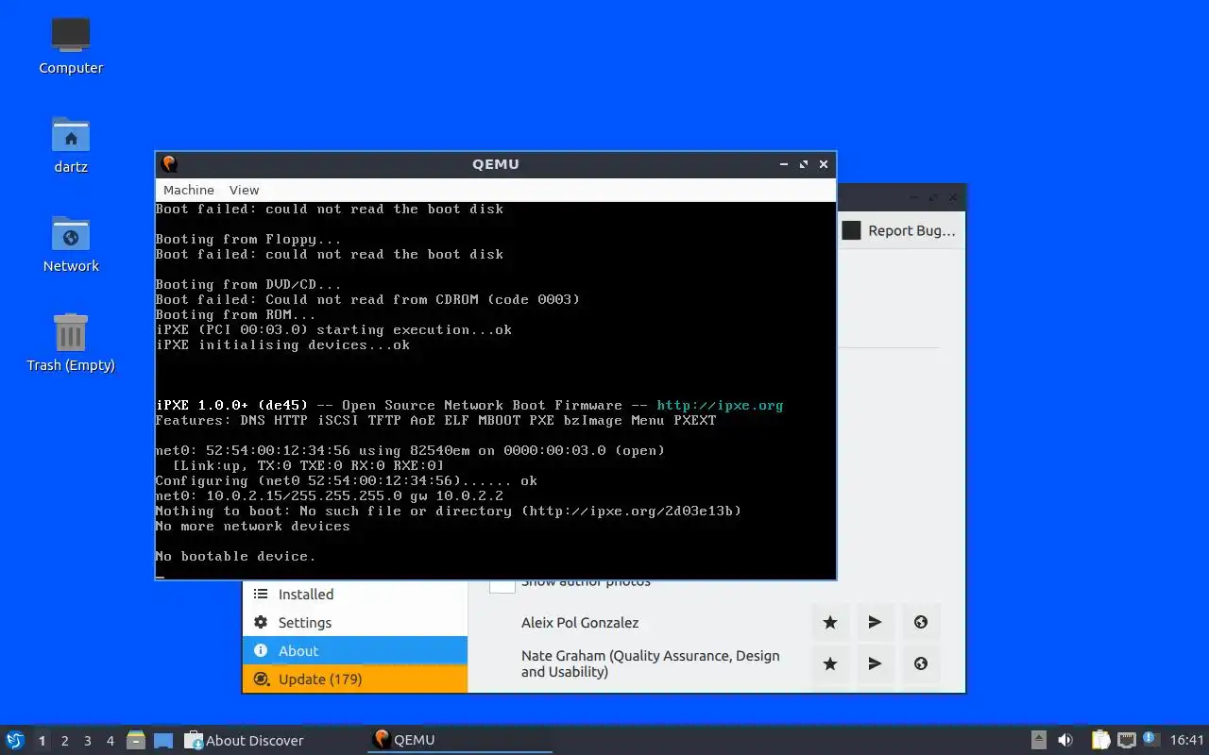Screen dimensions: 1209x755
Task: Minimize the QEMU window
Action: point(784,164)
